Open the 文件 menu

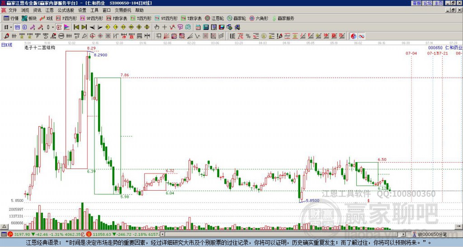coord(13,10)
